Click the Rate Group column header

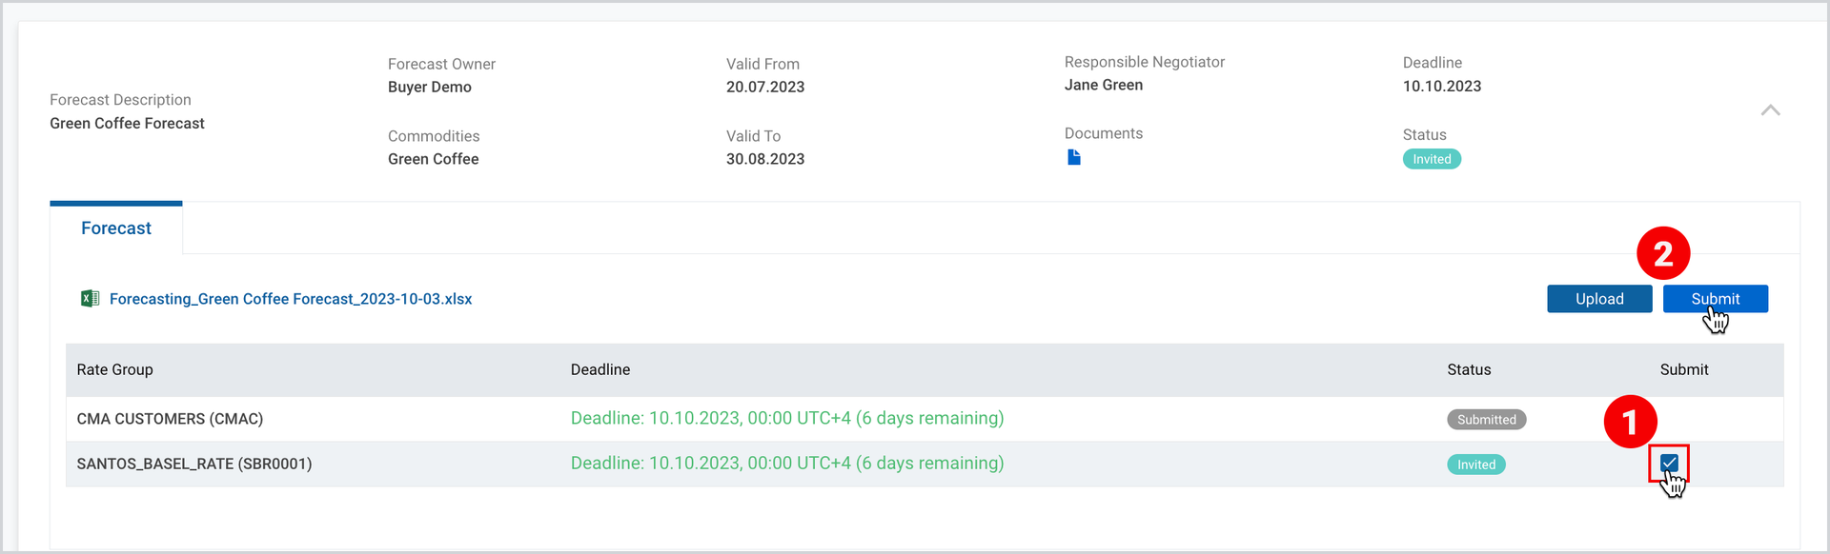click(114, 369)
